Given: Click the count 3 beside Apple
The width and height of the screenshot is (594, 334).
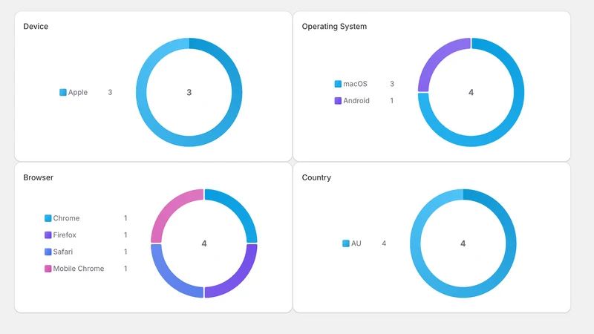Looking at the screenshot, I should click(110, 92).
